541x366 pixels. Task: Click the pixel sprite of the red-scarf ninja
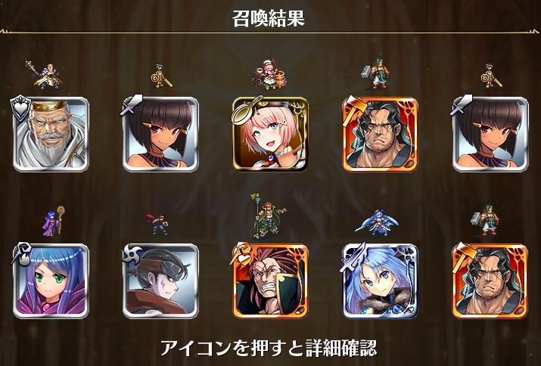[157, 225]
